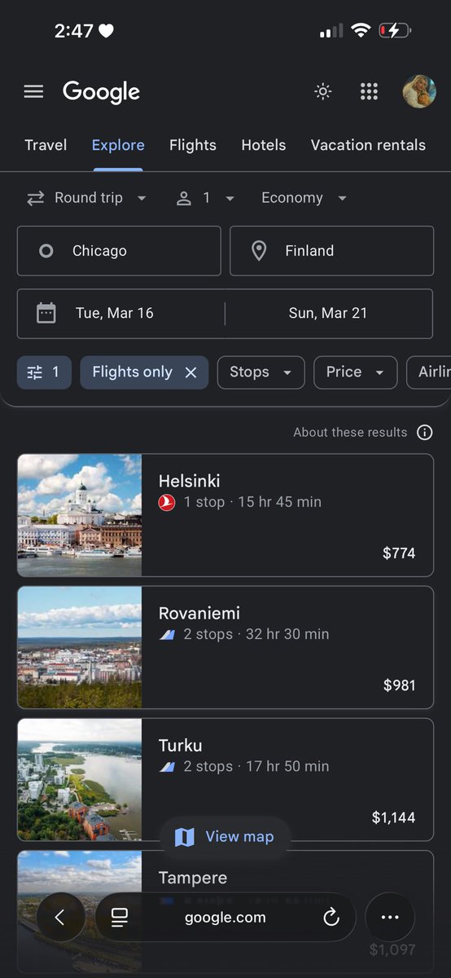451x978 pixels.
Task: Open the browser three-dot more menu
Action: [x=390, y=917]
